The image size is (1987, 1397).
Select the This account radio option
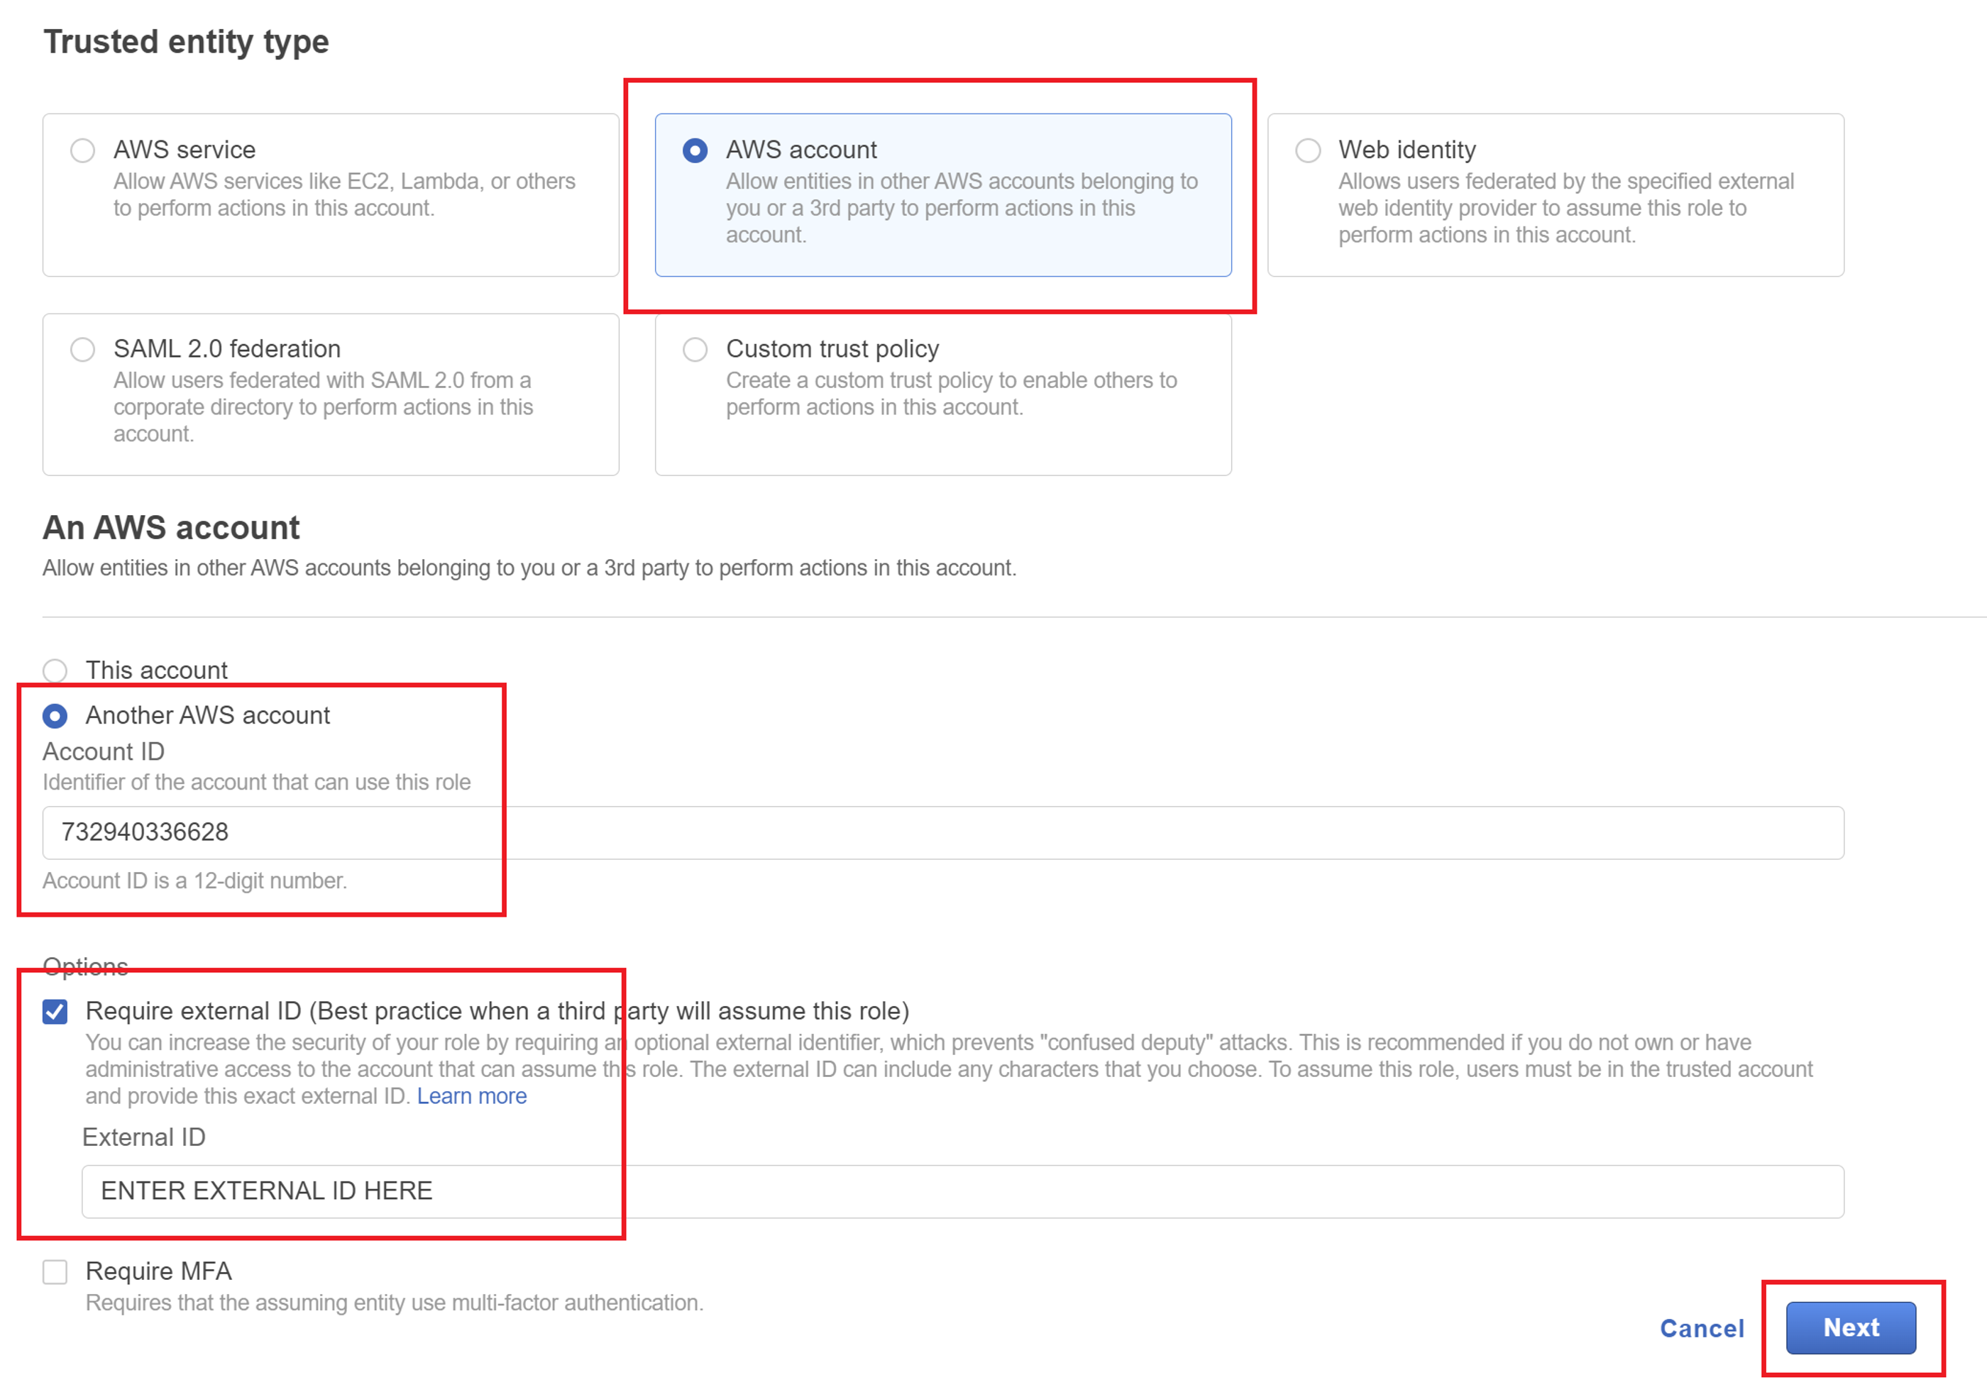(x=55, y=670)
